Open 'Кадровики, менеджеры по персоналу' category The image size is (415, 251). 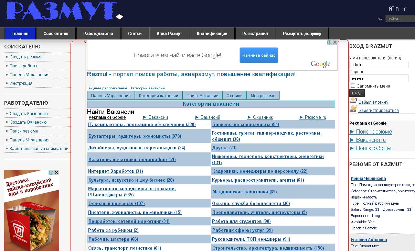(260, 171)
